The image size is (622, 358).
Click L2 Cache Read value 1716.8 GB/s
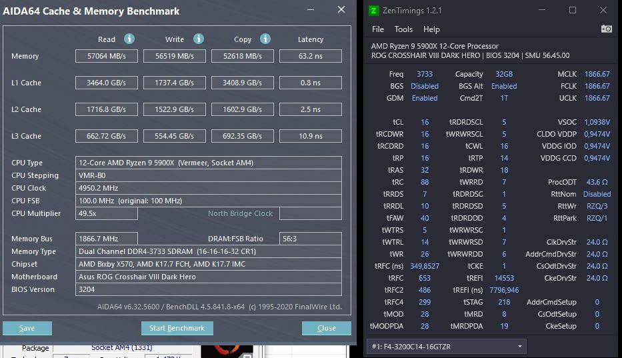tap(106, 109)
